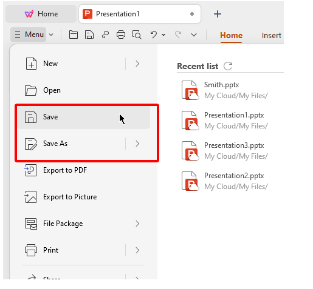Add a new tab with plus button
The height and width of the screenshot is (289, 313).
[x=218, y=14]
